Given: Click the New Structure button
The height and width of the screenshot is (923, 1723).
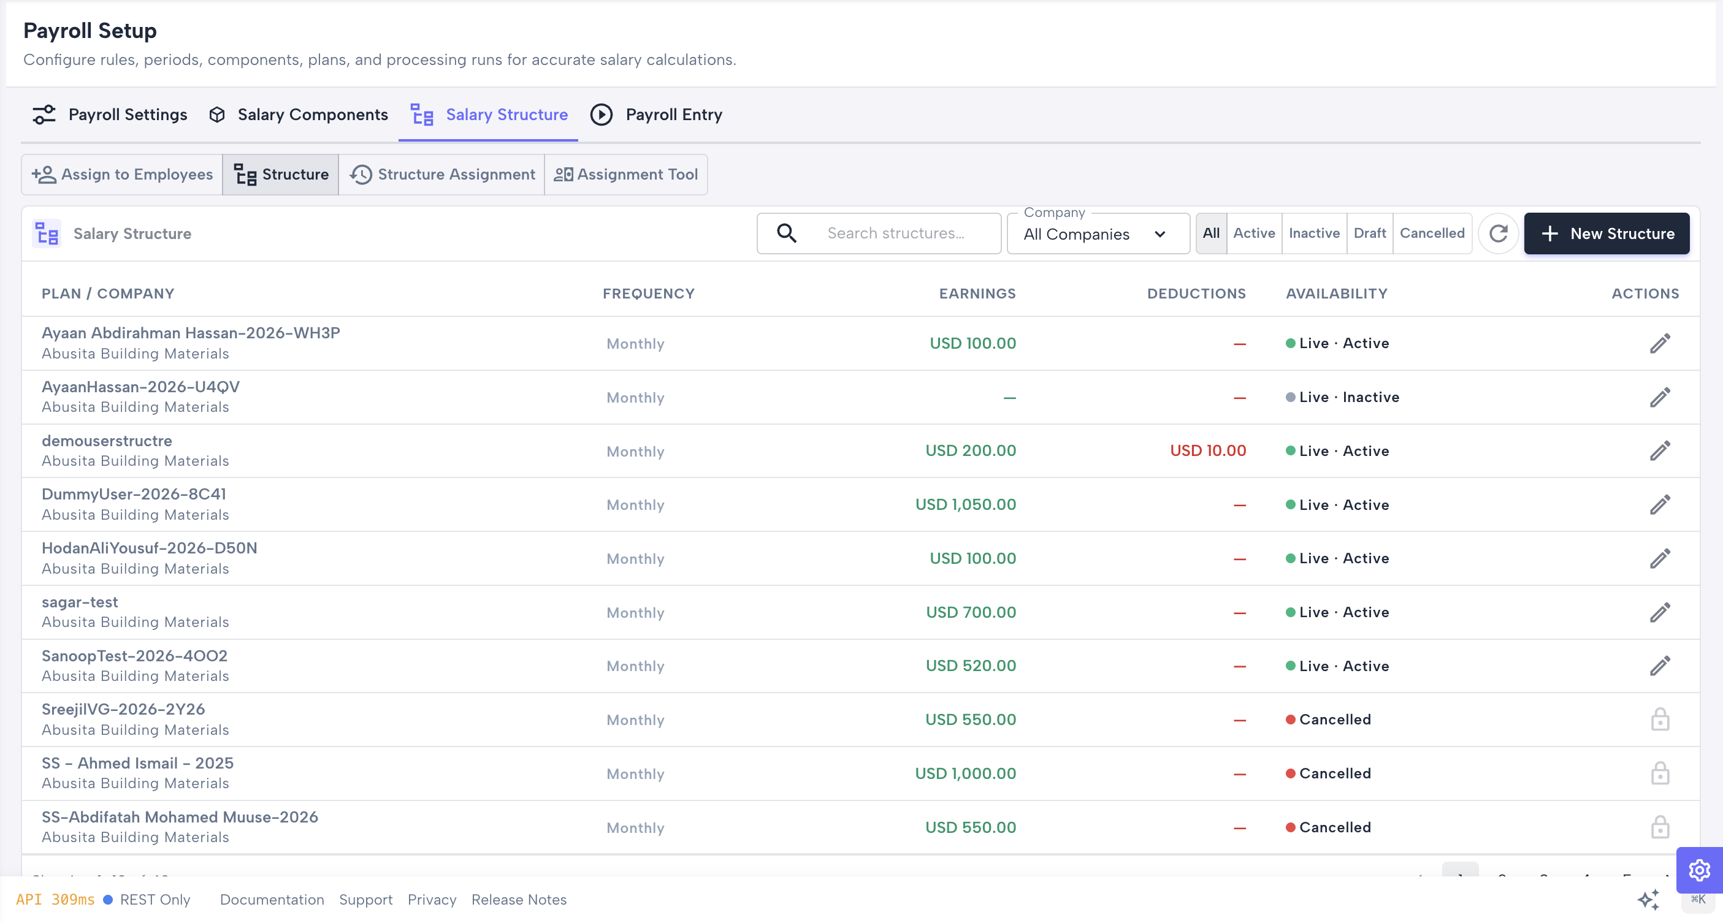Looking at the screenshot, I should click(1606, 234).
